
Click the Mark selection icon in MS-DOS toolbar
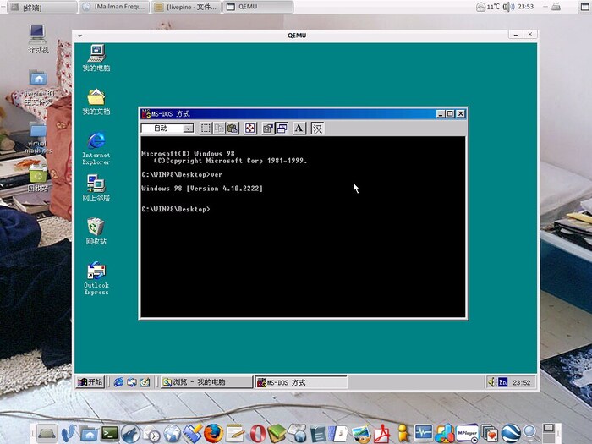pyautogui.click(x=206, y=129)
